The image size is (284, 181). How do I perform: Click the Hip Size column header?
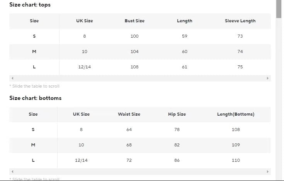tap(177, 114)
